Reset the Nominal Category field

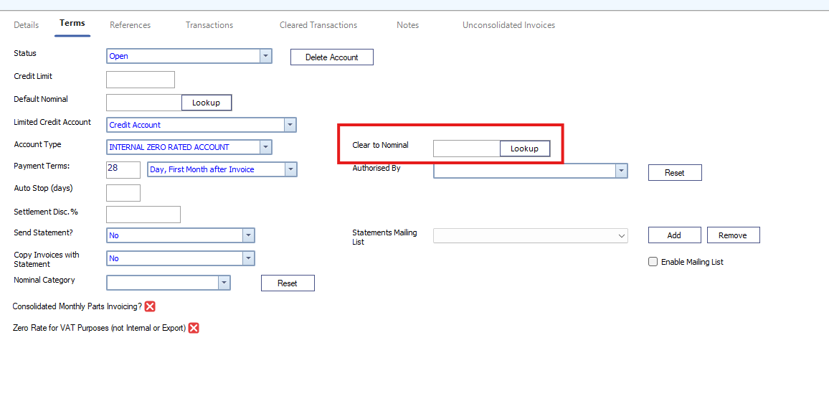tap(288, 283)
